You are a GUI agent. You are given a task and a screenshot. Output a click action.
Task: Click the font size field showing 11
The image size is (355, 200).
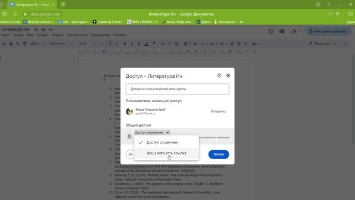110,43
